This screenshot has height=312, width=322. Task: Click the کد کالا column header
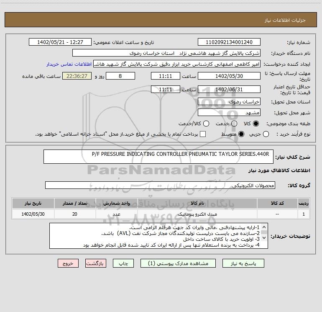tap(277, 203)
